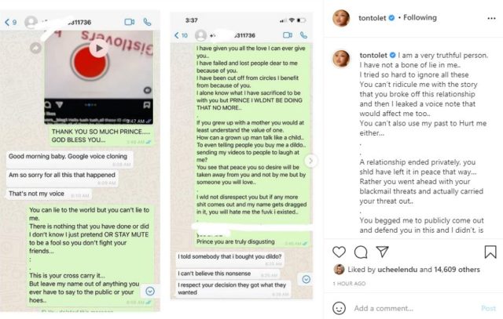503x319 pixels.
Task: Toggle the Following button
Action: (420, 17)
